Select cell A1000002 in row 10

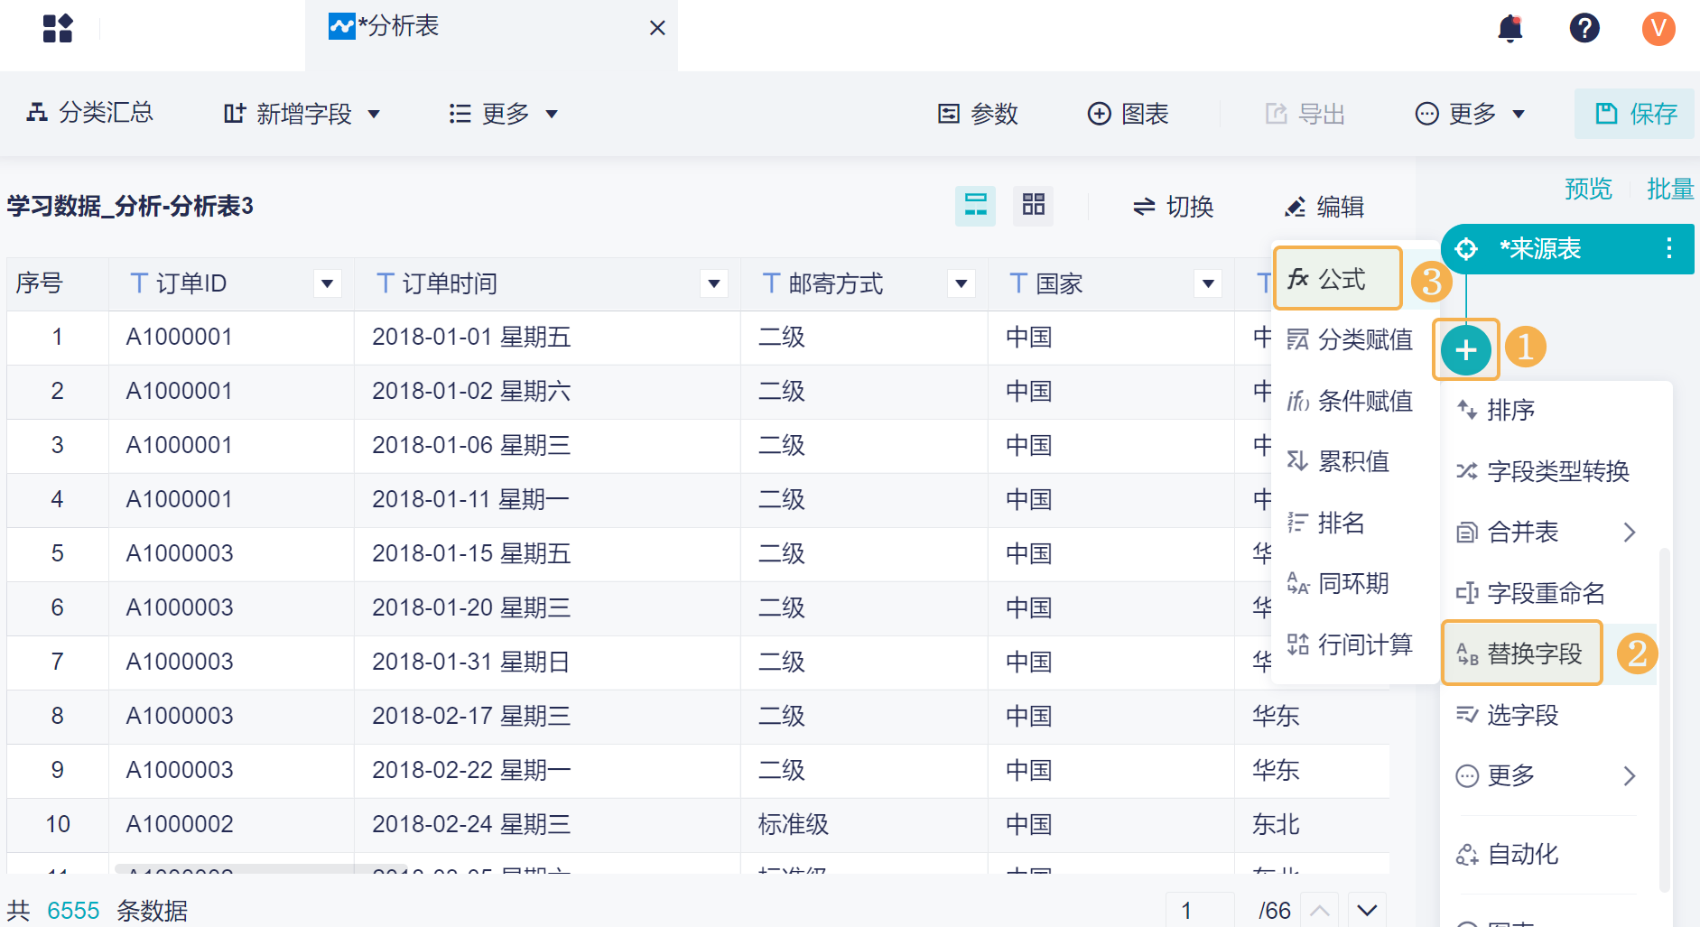tap(232, 824)
